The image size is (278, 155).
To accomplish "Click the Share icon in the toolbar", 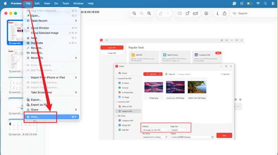I will point(225,13).
